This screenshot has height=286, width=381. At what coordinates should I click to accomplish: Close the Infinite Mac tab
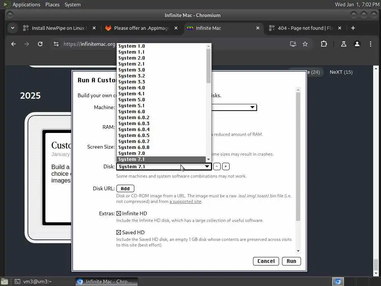click(x=258, y=28)
